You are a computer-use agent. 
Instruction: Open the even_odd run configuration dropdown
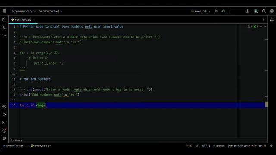pyautogui.click(x=201, y=11)
